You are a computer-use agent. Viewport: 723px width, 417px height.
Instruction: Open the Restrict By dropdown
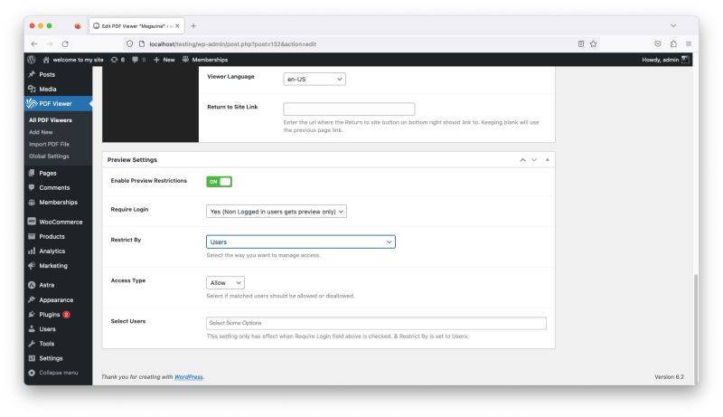301,242
